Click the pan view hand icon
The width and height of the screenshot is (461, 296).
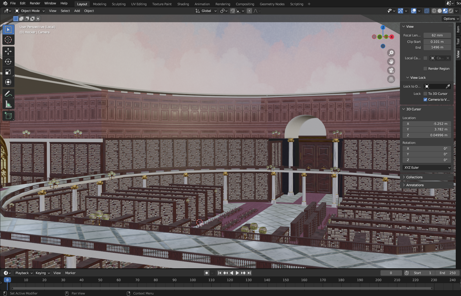391,62
